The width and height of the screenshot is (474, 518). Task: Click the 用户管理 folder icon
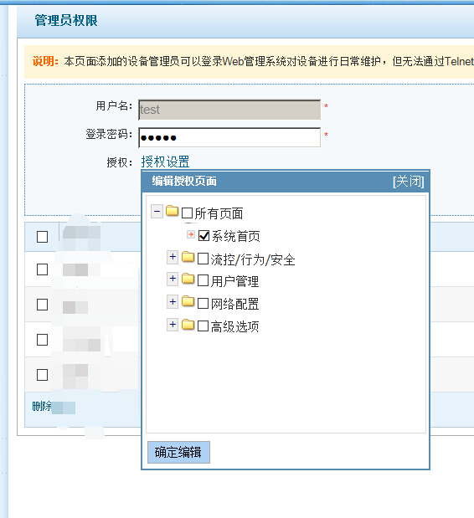point(188,279)
